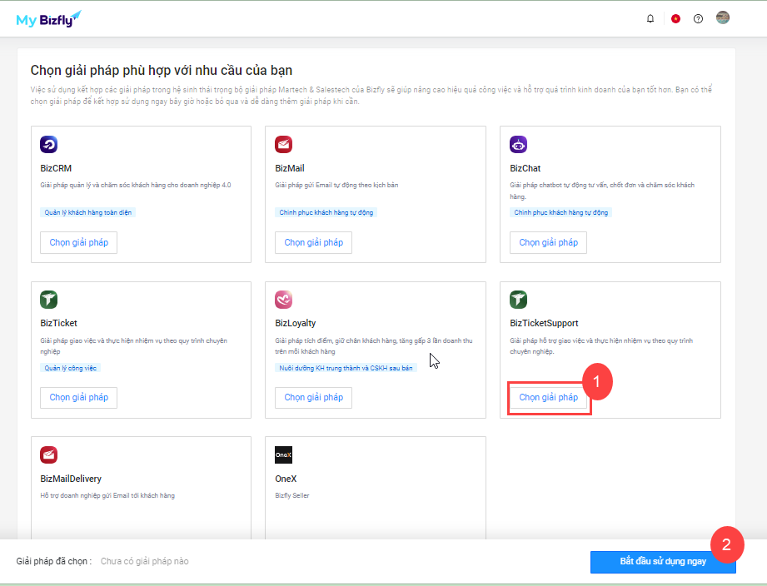Click the OneX title text
This screenshot has width=767, height=586.
point(286,479)
